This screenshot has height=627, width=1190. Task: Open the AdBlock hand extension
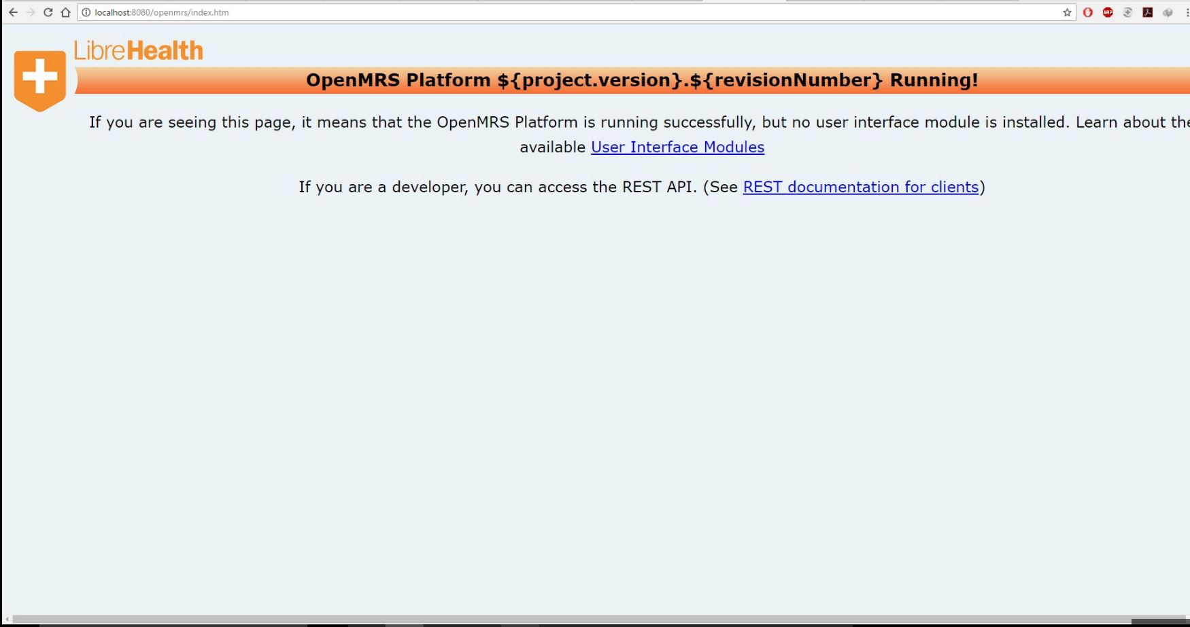tap(1088, 12)
